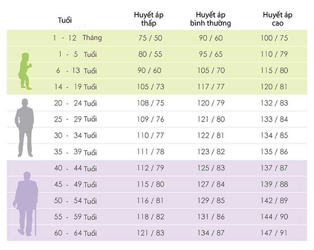Click the gray adult man silhouette
This screenshot has height=250, width=314.
[x=24, y=128]
